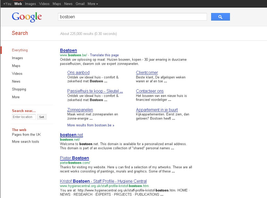Open the Ons aanbod sitelink
Screen dimensions: 267x198
point(78,73)
